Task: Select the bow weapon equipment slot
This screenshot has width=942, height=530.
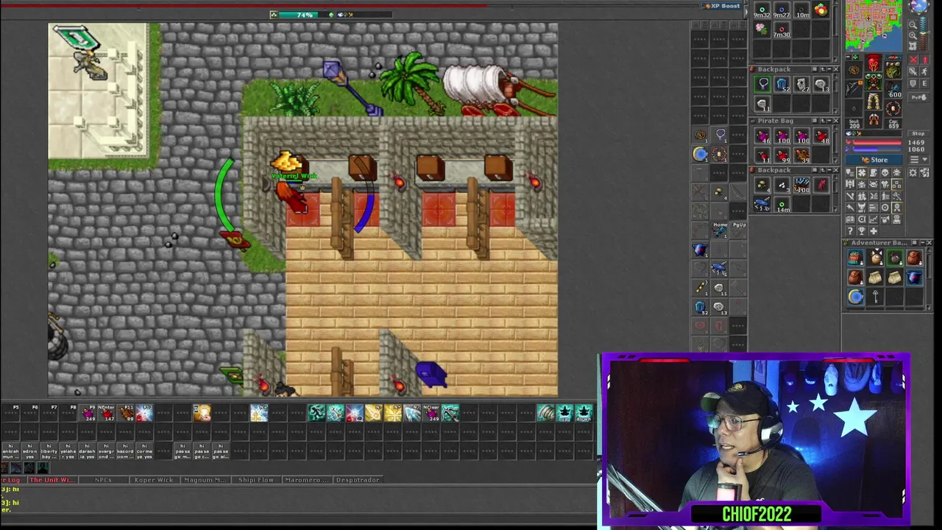Action: coord(854,88)
